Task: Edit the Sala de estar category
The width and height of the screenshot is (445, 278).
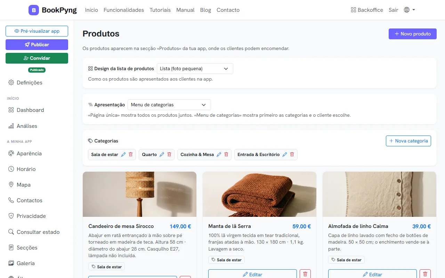Action: (123, 155)
